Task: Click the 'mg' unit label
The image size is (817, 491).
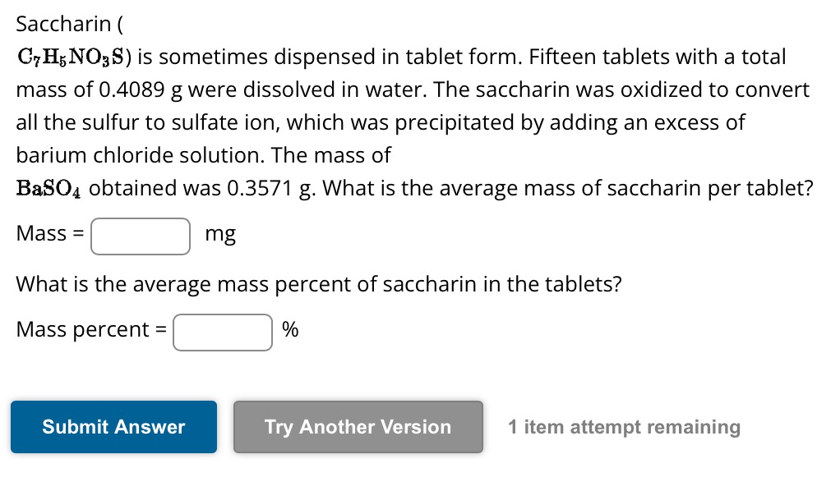Action: (220, 234)
